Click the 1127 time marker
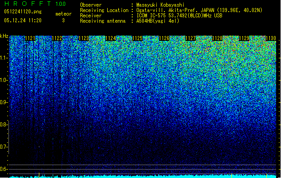The image size is (281, 178). point(190,38)
